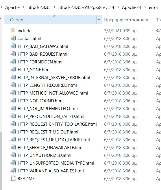The image size is (161, 190).
Task: Expand the breadcrumb chevron after httpd-2.4.35
Action: pos(54,7)
